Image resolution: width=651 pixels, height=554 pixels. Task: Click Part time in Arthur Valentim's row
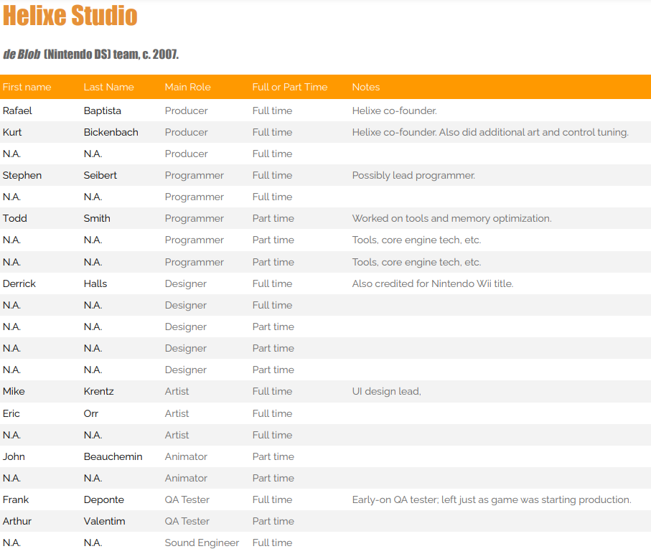pos(273,522)
